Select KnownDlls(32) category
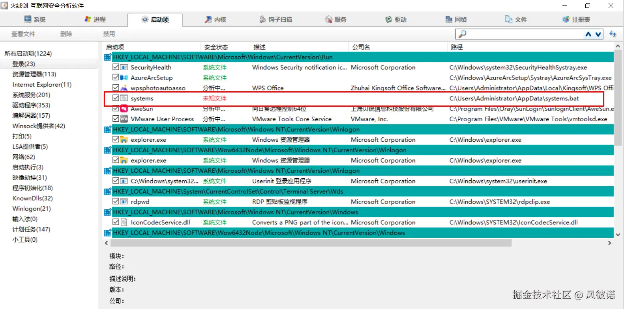Screen dimensions: 624x309 [x=32, y=198]
